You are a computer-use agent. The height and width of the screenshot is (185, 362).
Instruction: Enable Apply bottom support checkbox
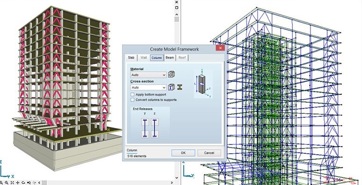[132, 94]
